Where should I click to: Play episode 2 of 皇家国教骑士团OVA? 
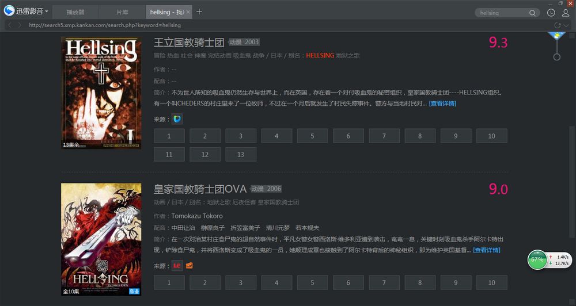pyautogui.click(x=205, y=282)
